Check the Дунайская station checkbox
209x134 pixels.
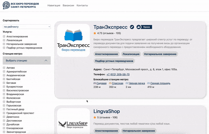pyautogui.click(x=4, y=124)
